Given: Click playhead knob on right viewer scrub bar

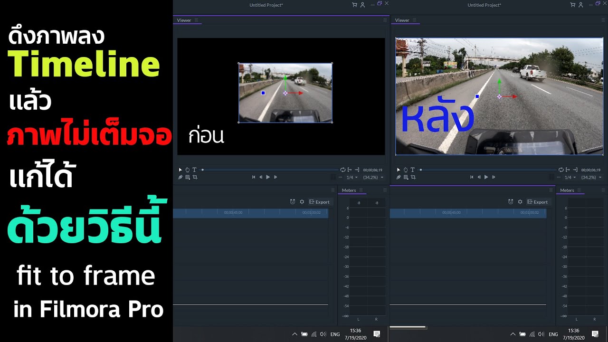Looking at the screenshot, I should coord(421,170).
